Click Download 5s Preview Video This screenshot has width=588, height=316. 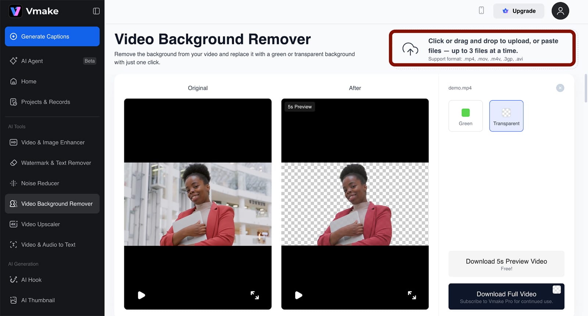click(x=506, y=264)
